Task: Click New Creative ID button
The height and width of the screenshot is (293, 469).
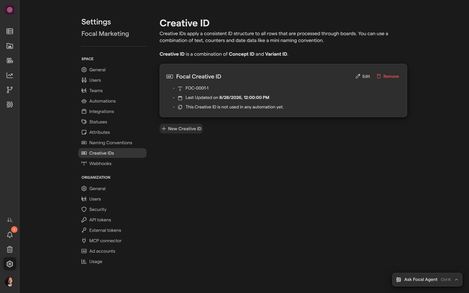Action: point(181,129)
